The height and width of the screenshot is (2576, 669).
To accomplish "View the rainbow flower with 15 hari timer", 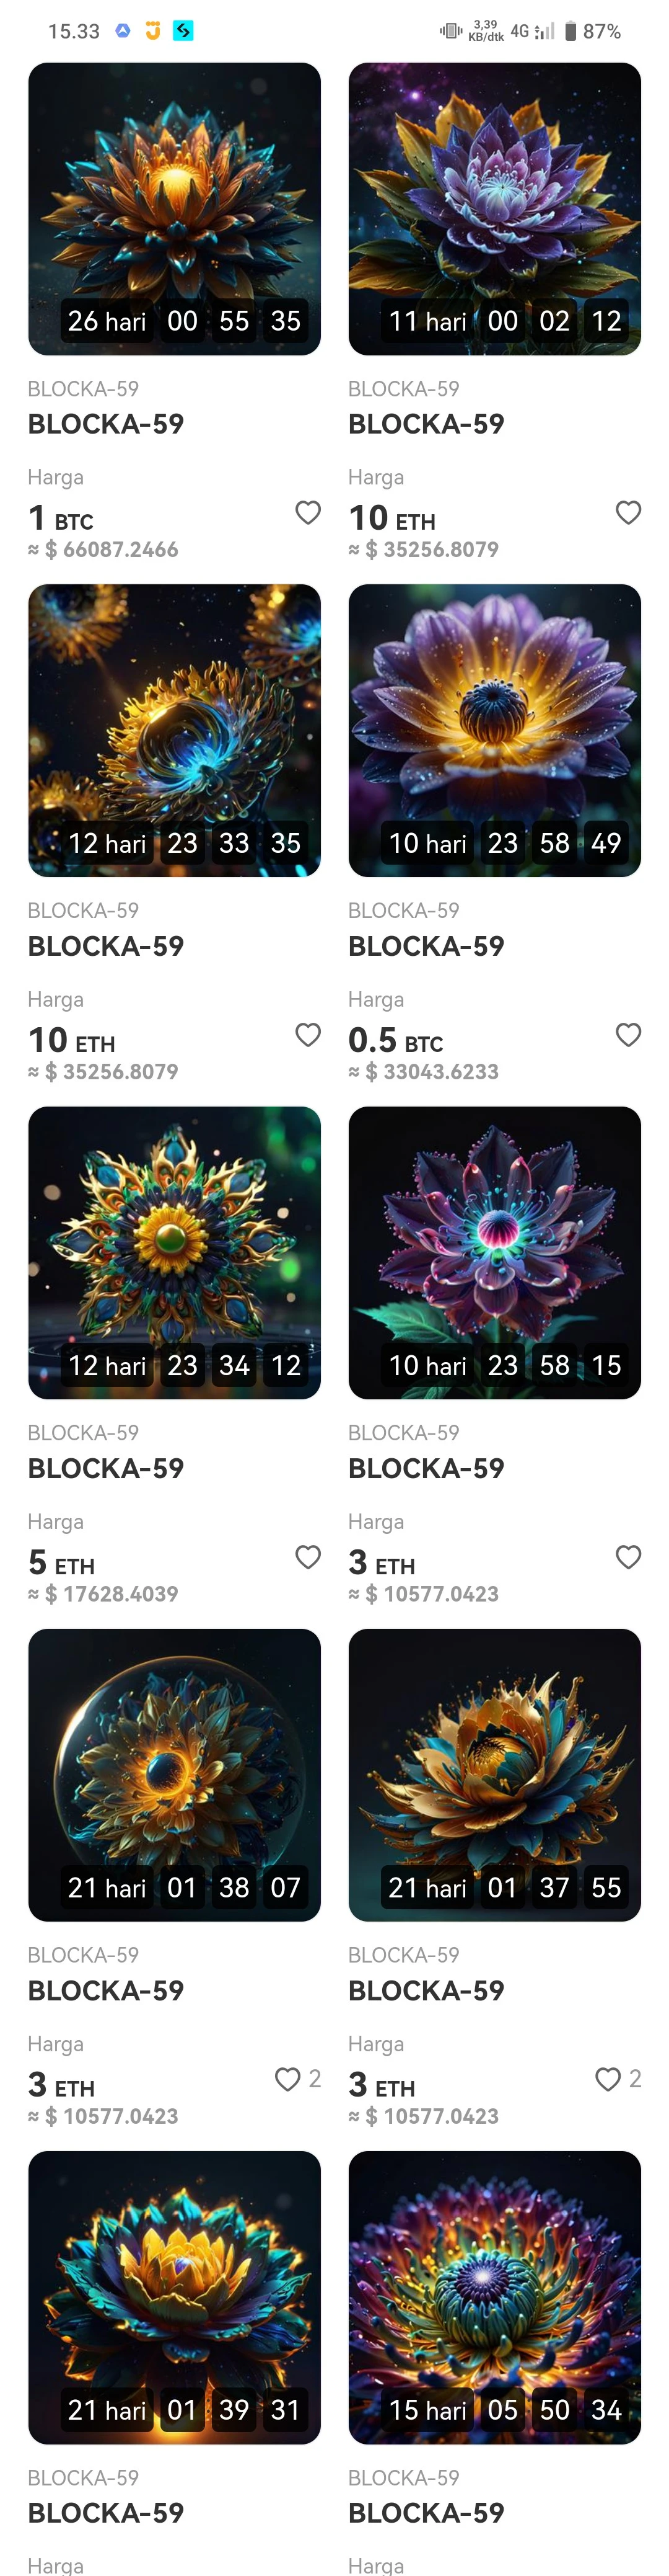I will (494, 2298).
